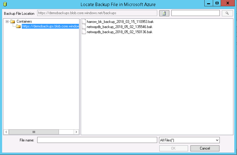Image resolution: width=237 pixels, height=155 pixels.
Task: Maximize the Locate Backup File dialog
Action: [x=217, y=3]
